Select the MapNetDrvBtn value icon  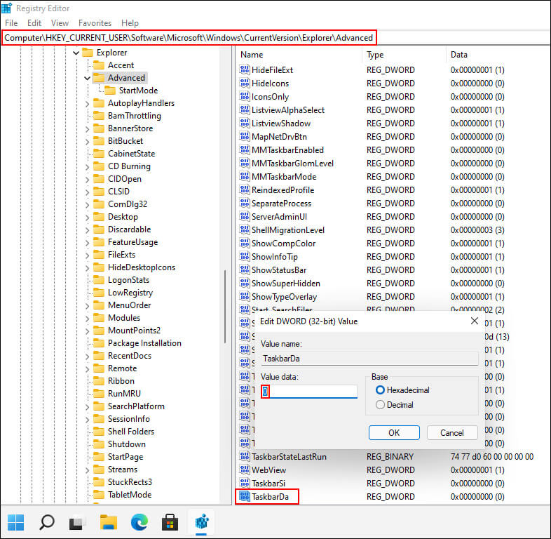pyautogui.click(x=244, y=137)
